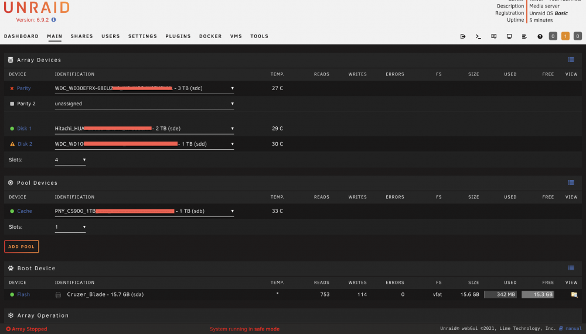Open the Cache PNY device dropdown
586x334 pixels.
[144, 211]
